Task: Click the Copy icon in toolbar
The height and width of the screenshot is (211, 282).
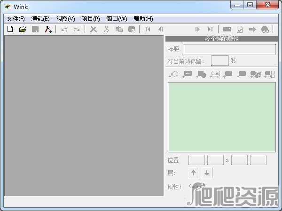Action: [119, 29]
